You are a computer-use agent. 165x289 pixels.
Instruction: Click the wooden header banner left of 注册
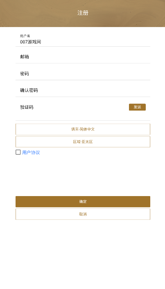[38, 13]
